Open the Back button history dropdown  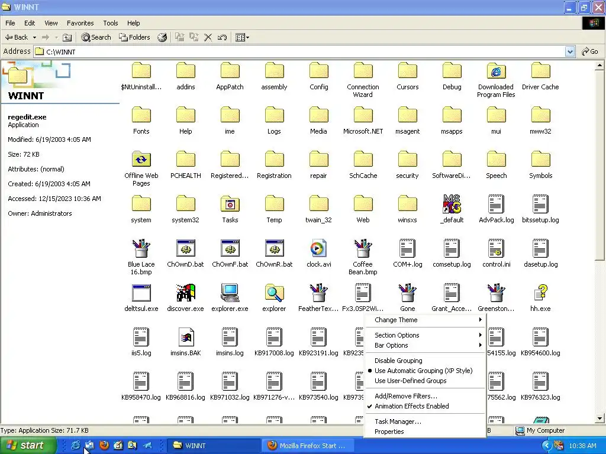tap(34, 37)
